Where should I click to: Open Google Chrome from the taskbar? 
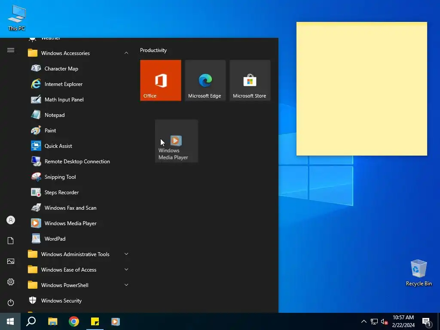click(74, 321)
